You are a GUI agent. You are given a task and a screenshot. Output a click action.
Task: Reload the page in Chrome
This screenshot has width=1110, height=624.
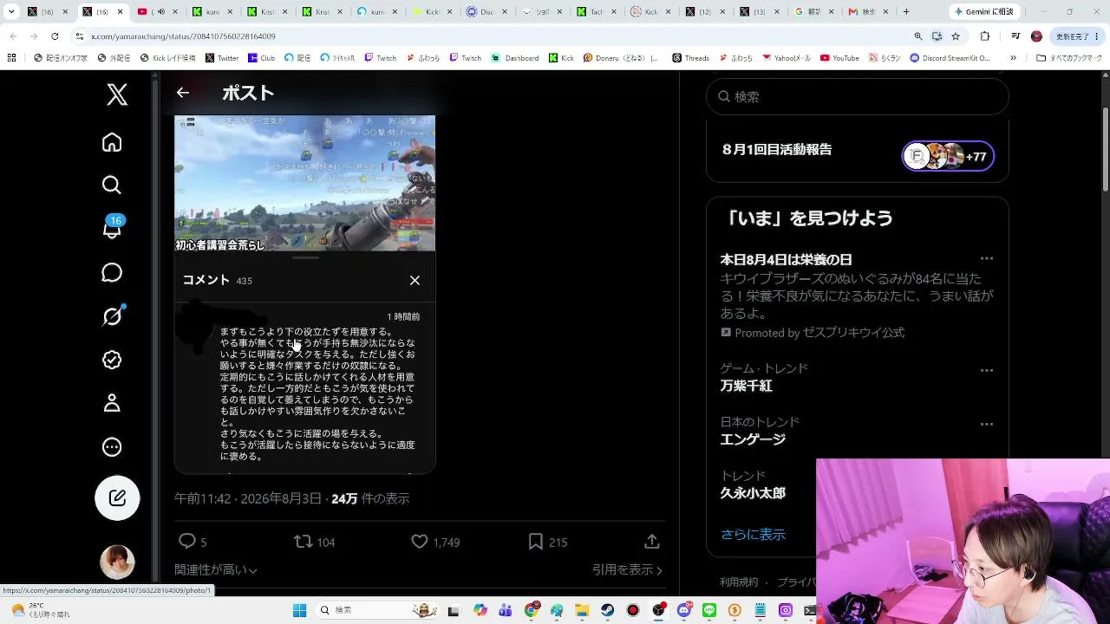pyautogui.click(x=55, y=36)
